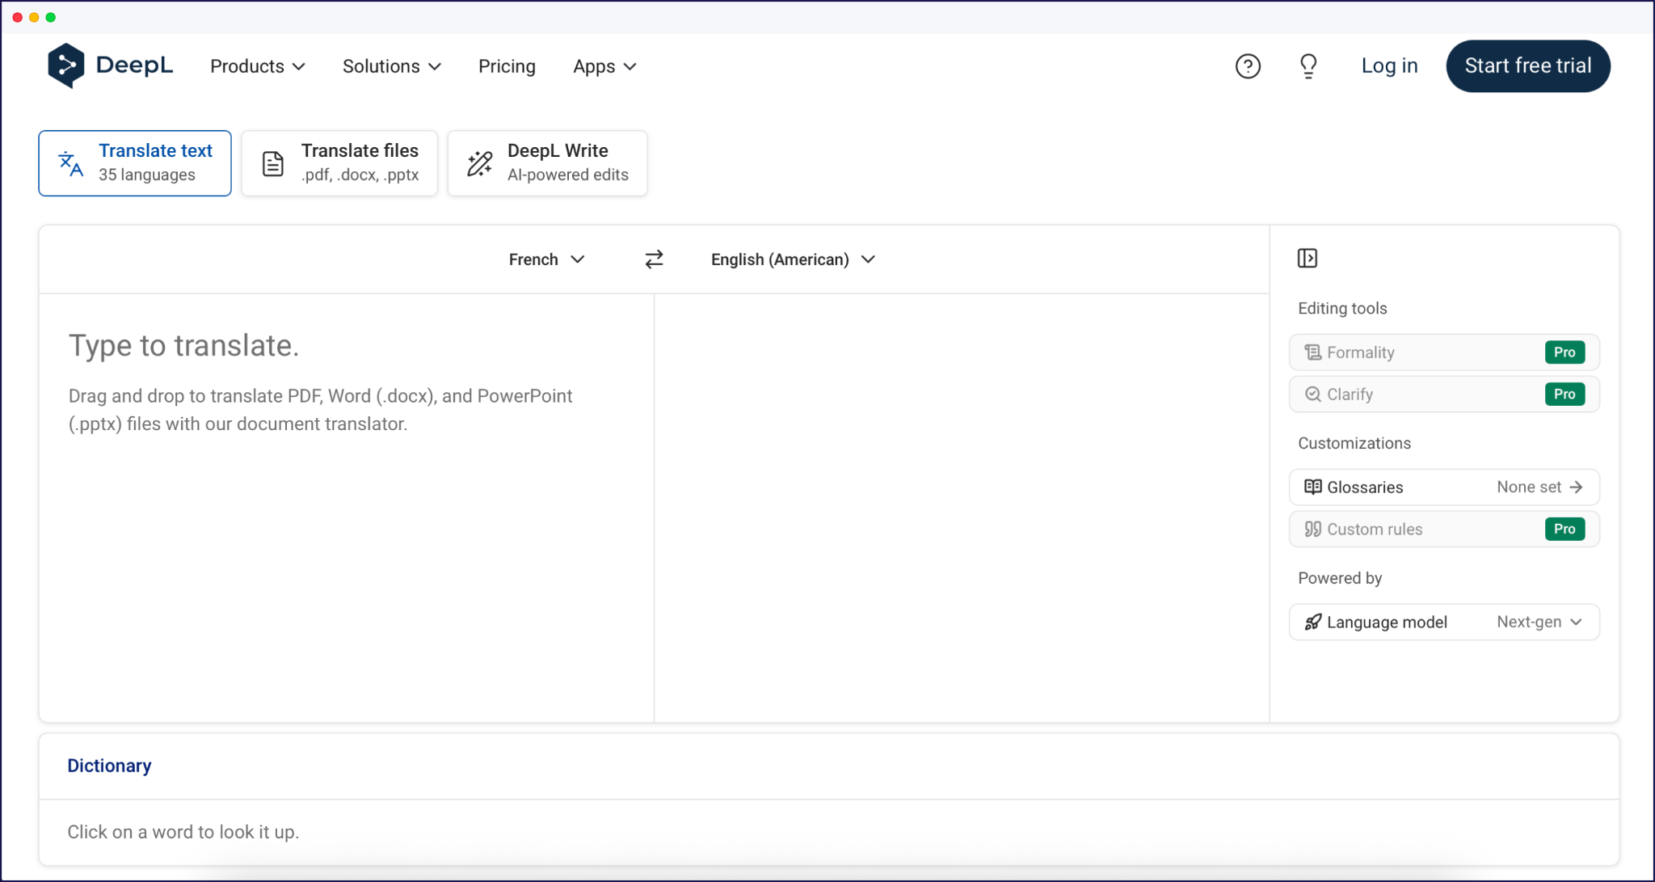Image resolution: width=1655 pixels, height=882 pixels.
Task: Click the Start free trial button
Action: [1527, 65]
